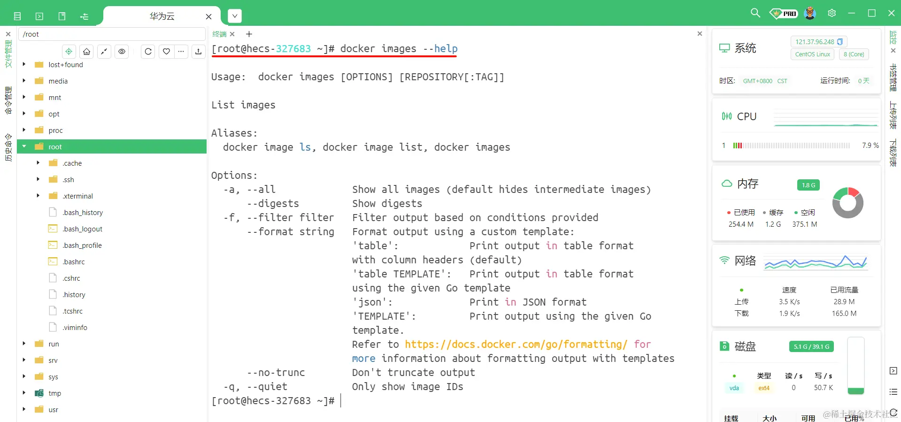Copy the IP address 121.37.96.248
Viewport: 901px width, 422px height.
(x=840, y=42)
